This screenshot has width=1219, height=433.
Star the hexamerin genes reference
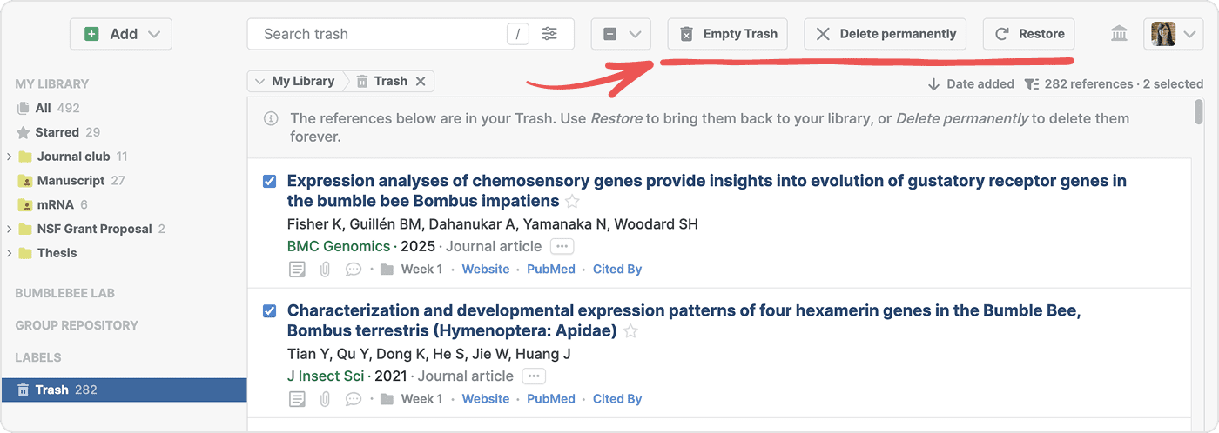point(631,331)
